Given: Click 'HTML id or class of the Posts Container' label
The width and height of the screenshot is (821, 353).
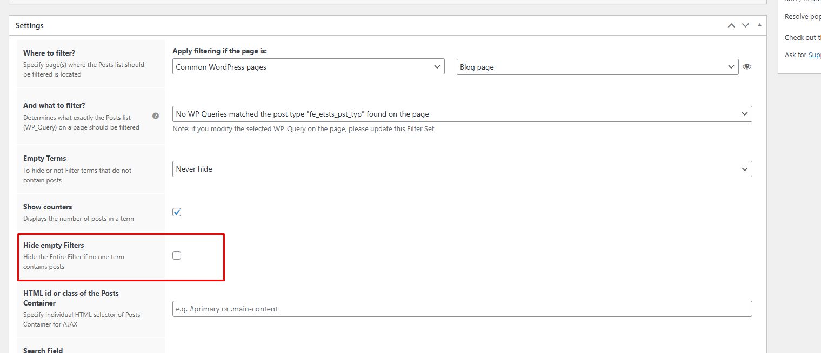Looking at the screenshot, I should pyautogui.click(x=71, y=298).
